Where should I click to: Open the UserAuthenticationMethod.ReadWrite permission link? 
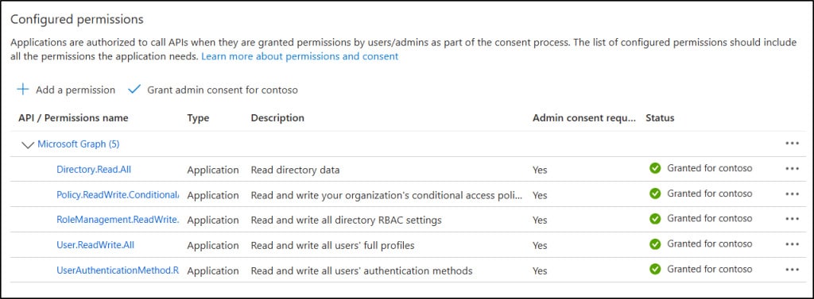pos(118,270)
